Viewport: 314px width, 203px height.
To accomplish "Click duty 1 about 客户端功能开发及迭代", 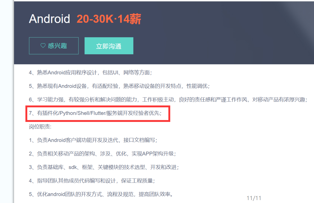I will (93, 140).
